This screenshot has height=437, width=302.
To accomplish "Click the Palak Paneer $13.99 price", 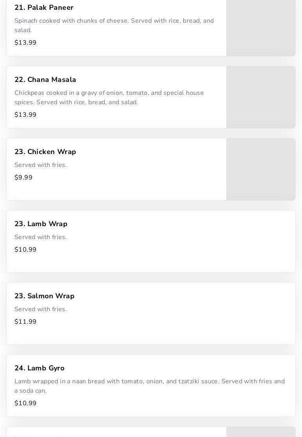I will pyautogui.click(x=25, y=43).
